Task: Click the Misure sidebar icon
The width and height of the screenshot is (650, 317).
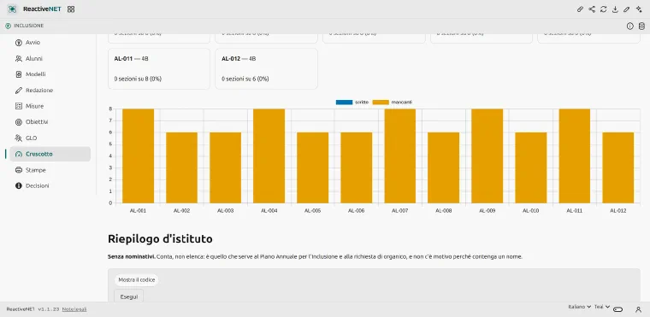Action: [18, 106]
